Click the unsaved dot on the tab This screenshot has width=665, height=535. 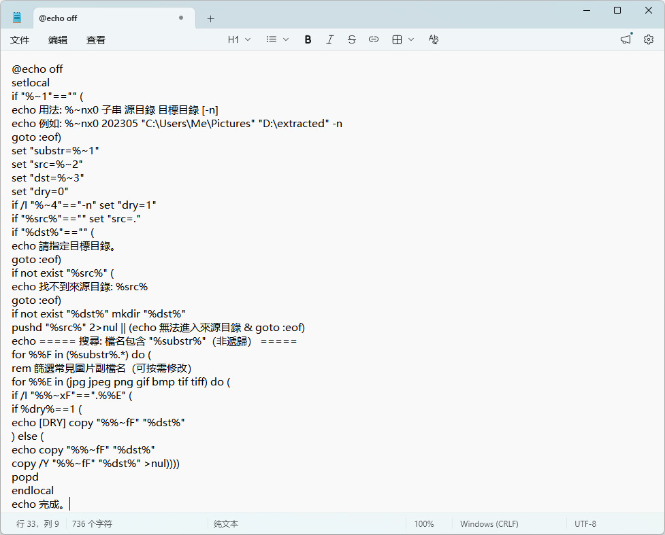pos(181,18)
